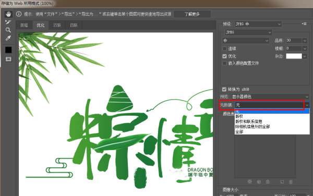Select the Zoom tool
Image resolution: width=313 pixels, height=196 pixels.
pyautogui.click(x=8, y=30)
